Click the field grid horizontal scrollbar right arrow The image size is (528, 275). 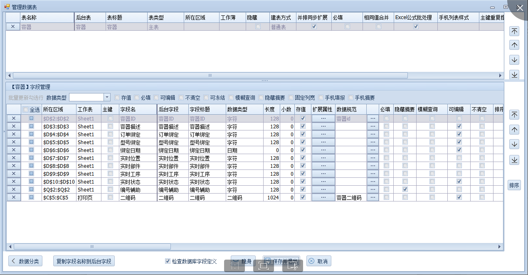[x=500, y=246]
